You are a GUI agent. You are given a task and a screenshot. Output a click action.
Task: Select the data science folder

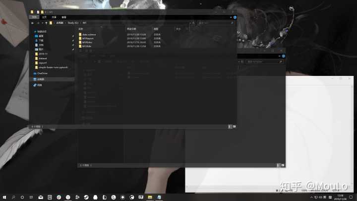click(89, 35)
